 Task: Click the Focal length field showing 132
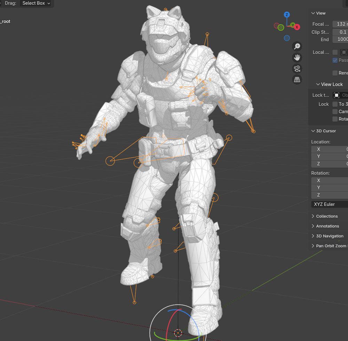[x=340, y=24]
